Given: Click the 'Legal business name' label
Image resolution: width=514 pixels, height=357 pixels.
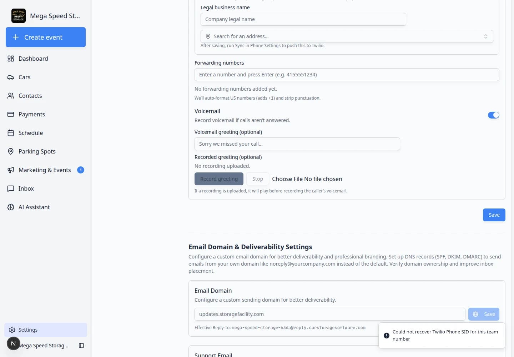Looking at the screenshot, I should point(225,7).
